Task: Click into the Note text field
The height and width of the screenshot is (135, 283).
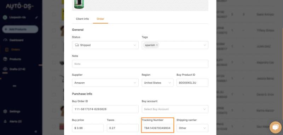Action: point(140,64)
